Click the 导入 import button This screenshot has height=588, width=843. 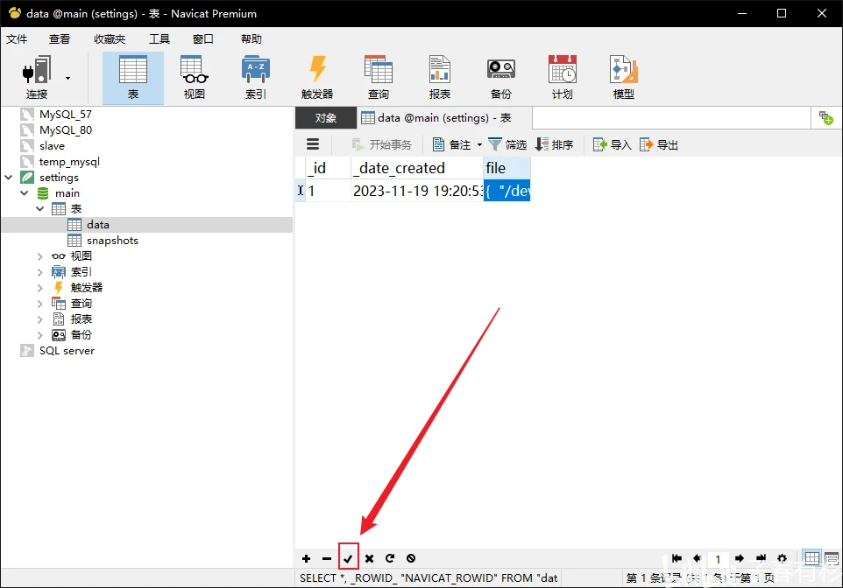pyautogui.click(x=612, y=144)
